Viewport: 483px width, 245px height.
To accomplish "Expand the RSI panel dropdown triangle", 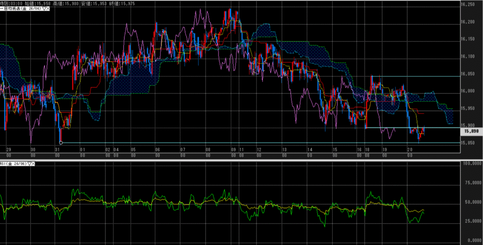I will (30, 164).
